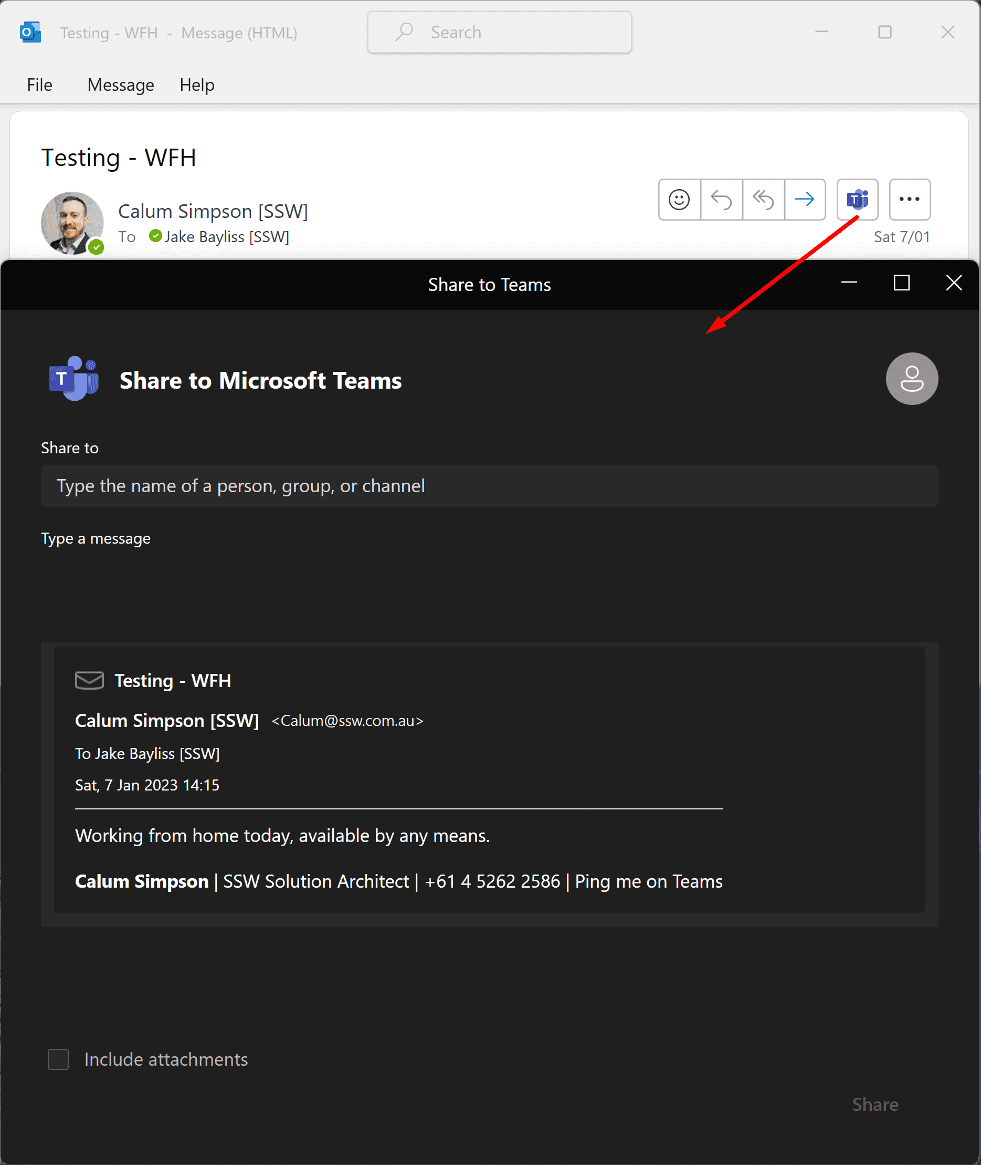
Task: Click recipient Jake Bayliss [SSW]
Action: pyautogui.click(x=226, y=236)
